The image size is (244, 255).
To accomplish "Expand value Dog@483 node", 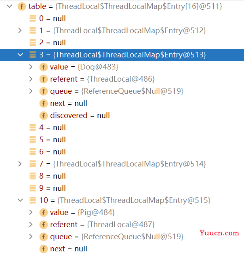I will pos(31,67).
